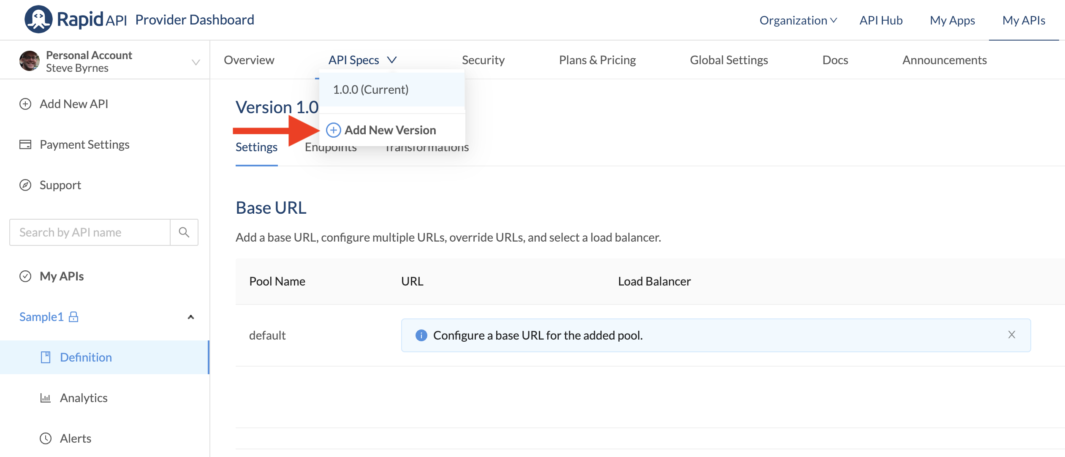1065x457 pixels.
Task: Click Configure a base URL message text
Action: click(538, 335)
